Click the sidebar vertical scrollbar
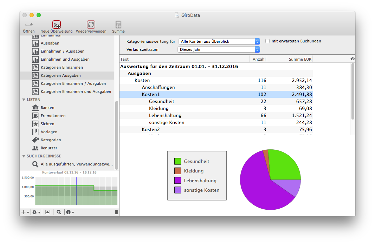Screen dimensions: 375x244 (x=117, y=135)
